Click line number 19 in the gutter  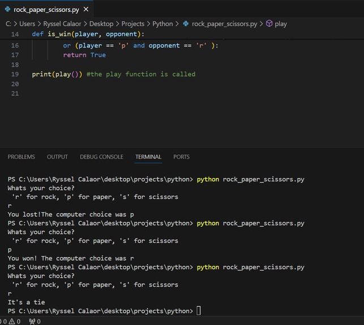tap(15, 74)
